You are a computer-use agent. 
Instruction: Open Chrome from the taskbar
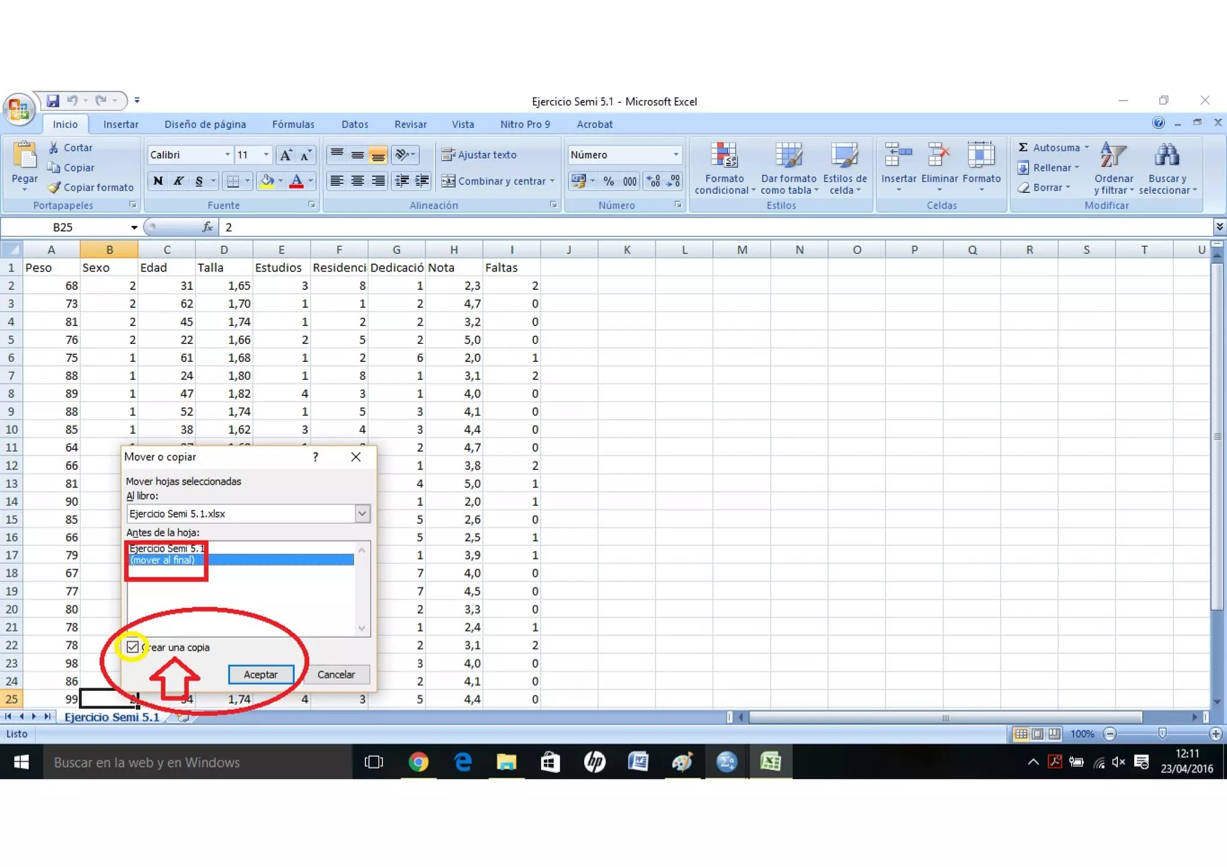tap(418, 762)
